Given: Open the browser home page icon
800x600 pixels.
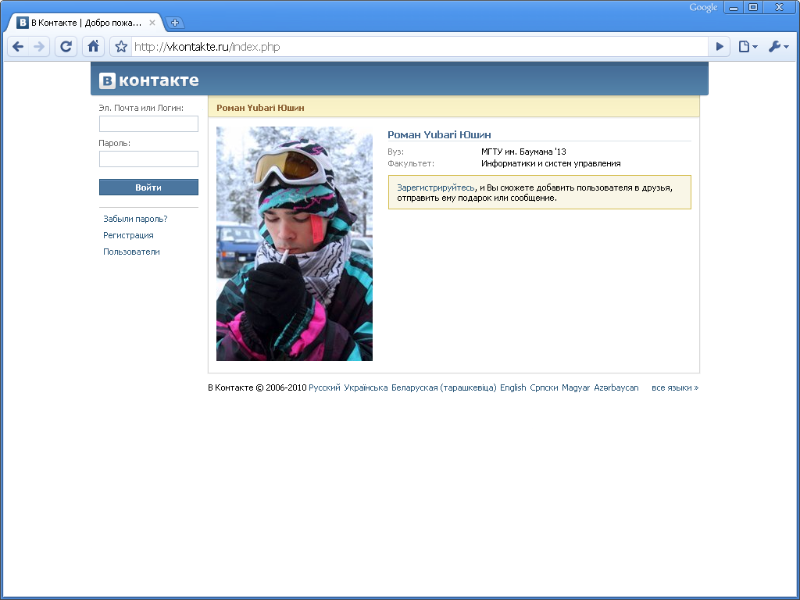Looking at the screenshot, I should (94, 47).
